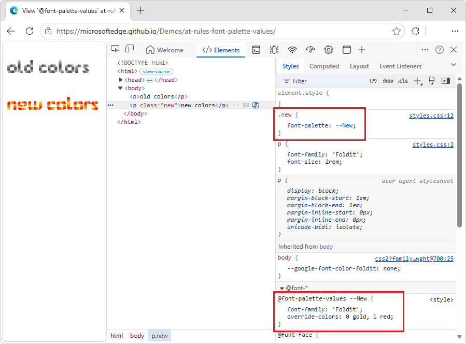Toggle :hov element state panel
This screenshot has width=466, height=344.
(388, 81)
